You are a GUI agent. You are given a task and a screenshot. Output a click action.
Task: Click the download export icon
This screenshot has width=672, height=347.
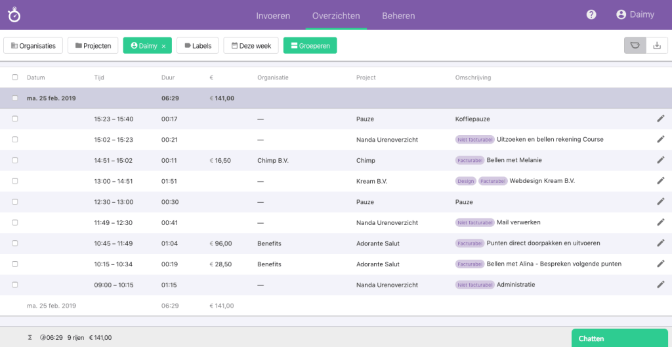pyautogui.click(x=656, y=45)
